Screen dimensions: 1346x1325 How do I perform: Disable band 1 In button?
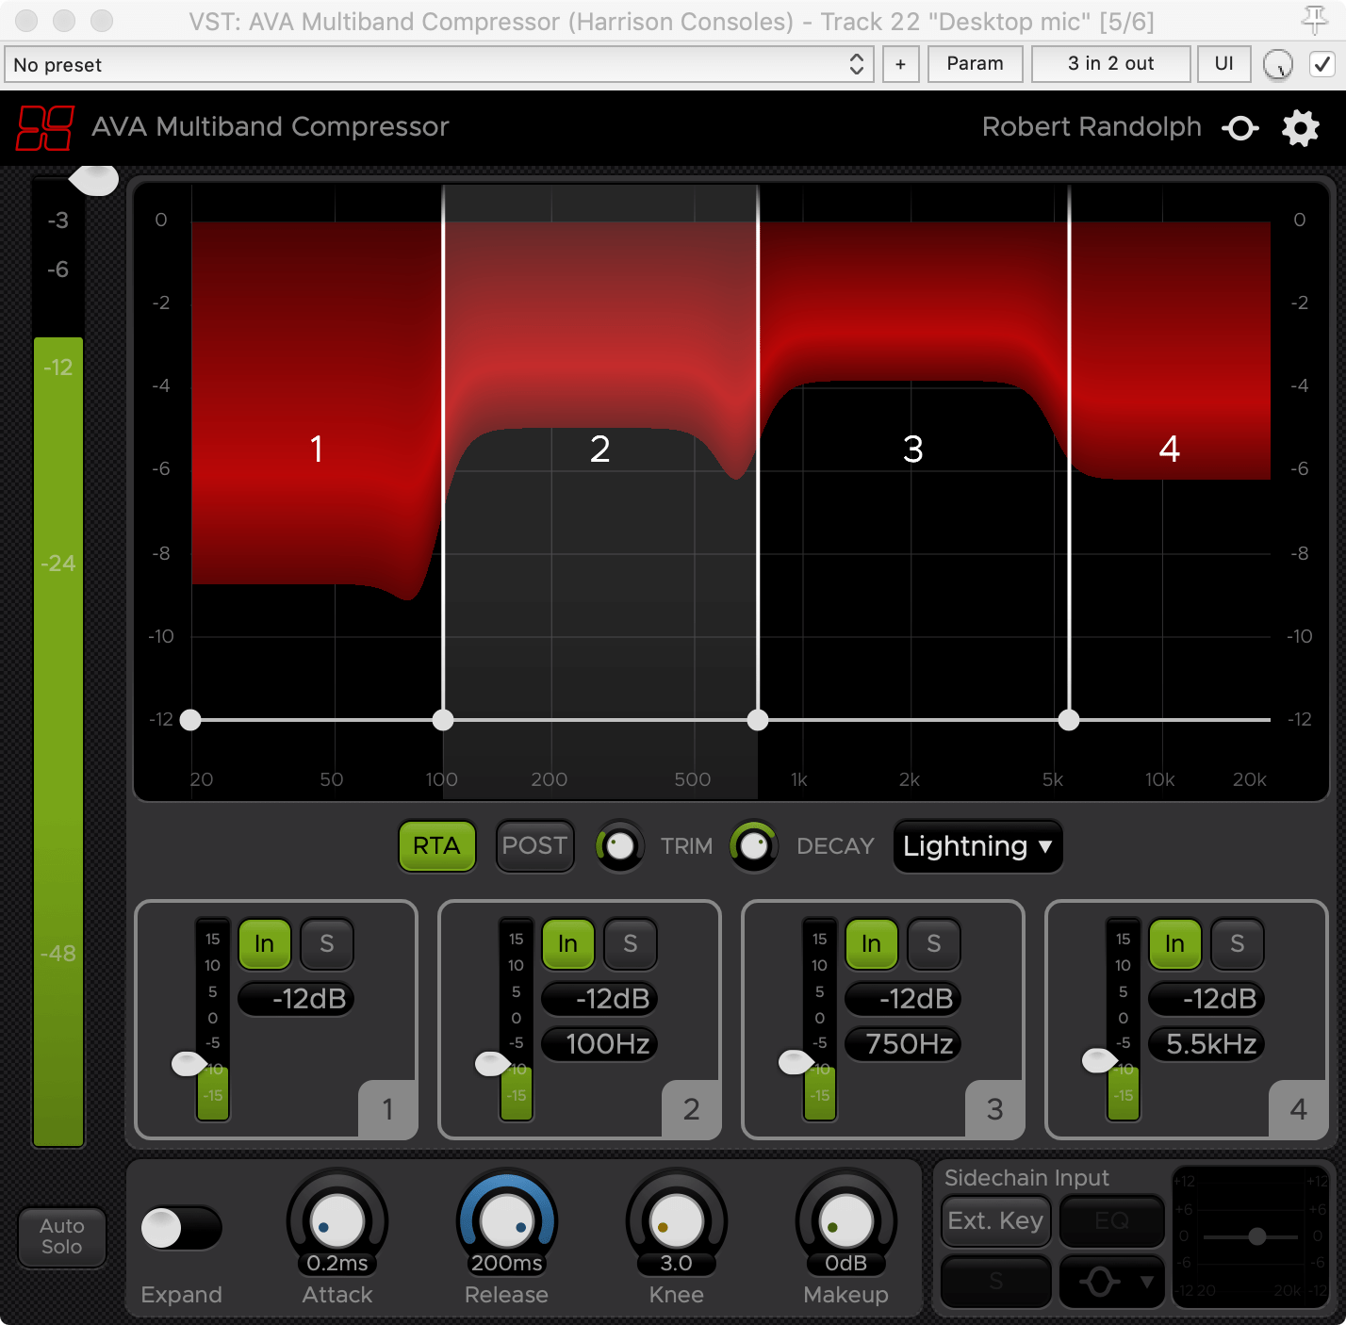[x=264, y=943]
